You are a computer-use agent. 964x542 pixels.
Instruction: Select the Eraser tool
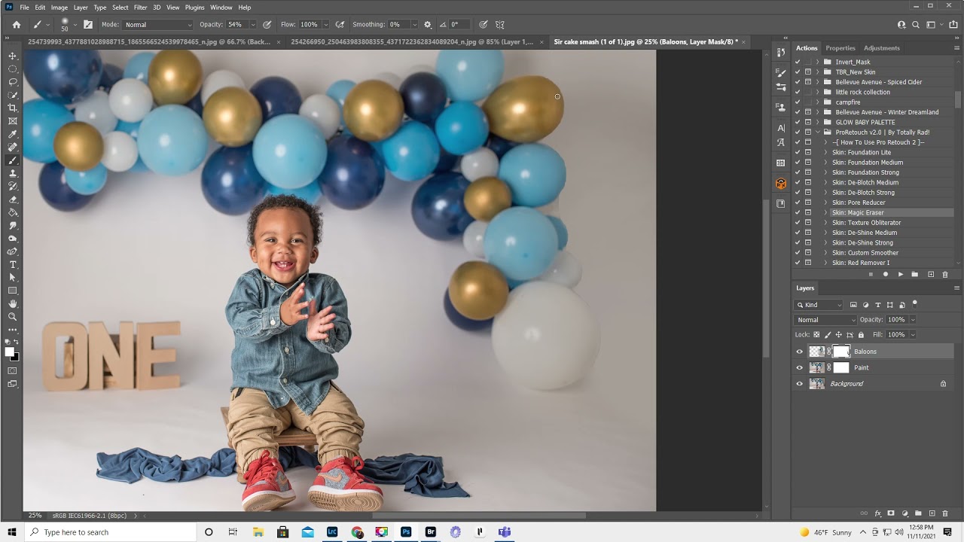click(x=13, y=199)
